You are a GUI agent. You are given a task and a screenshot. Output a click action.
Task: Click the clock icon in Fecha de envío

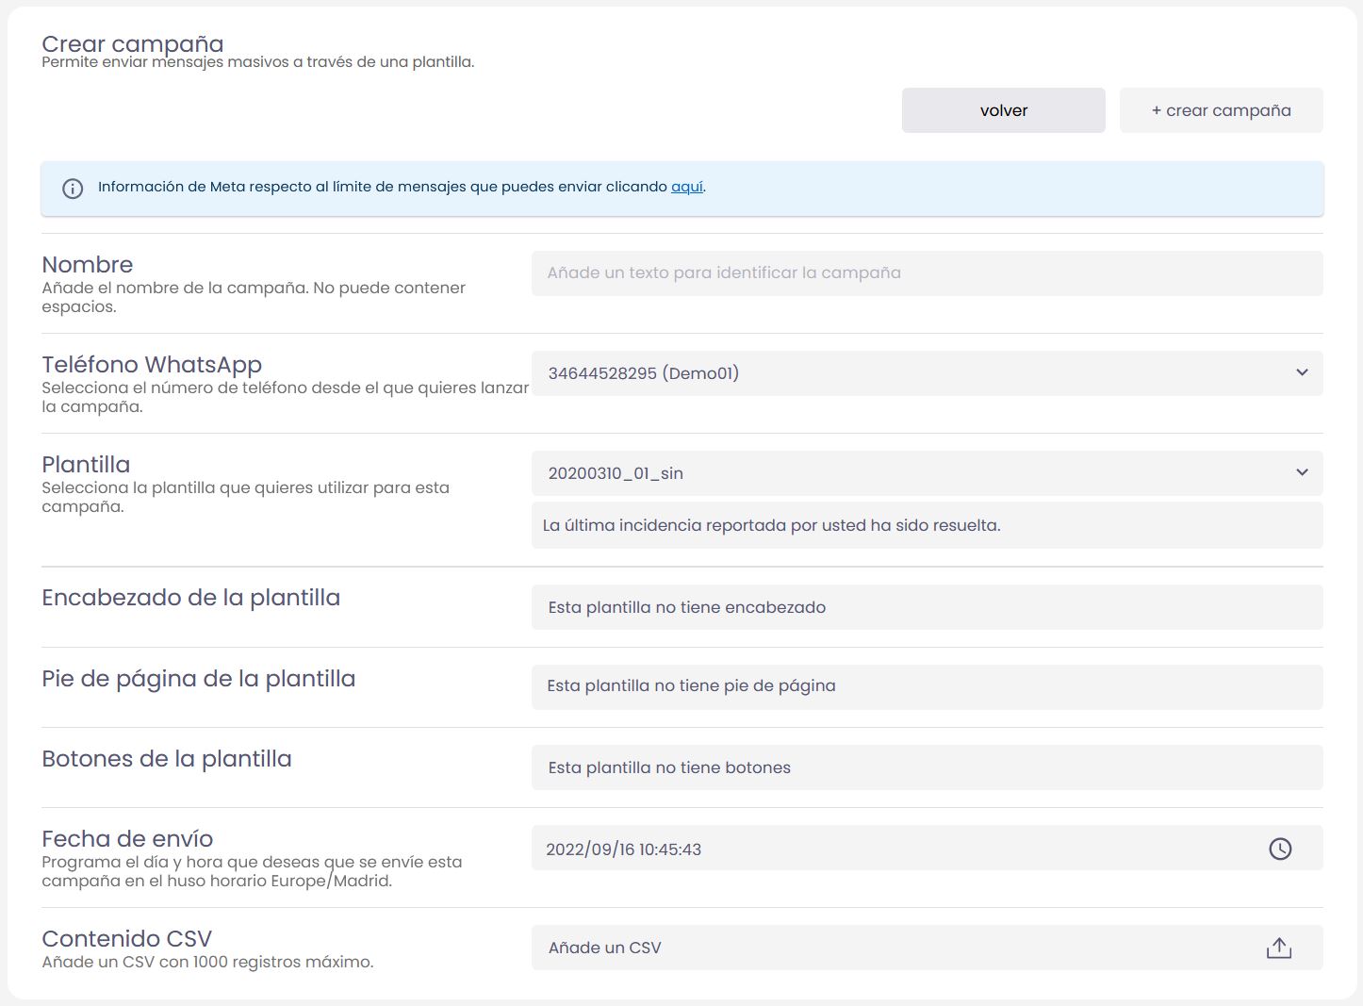[1280, 849]
